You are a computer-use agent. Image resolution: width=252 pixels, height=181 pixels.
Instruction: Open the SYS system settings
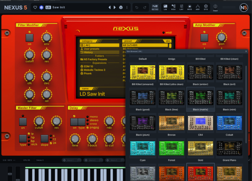click(206, 7)
